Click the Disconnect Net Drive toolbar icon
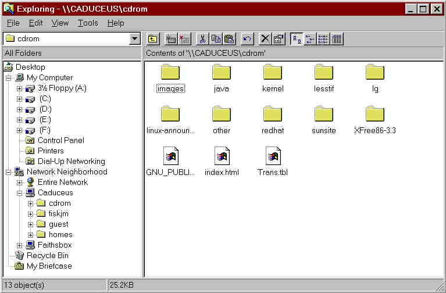The height and width of the screenshot is (293, 446). [x=184, y=39]
